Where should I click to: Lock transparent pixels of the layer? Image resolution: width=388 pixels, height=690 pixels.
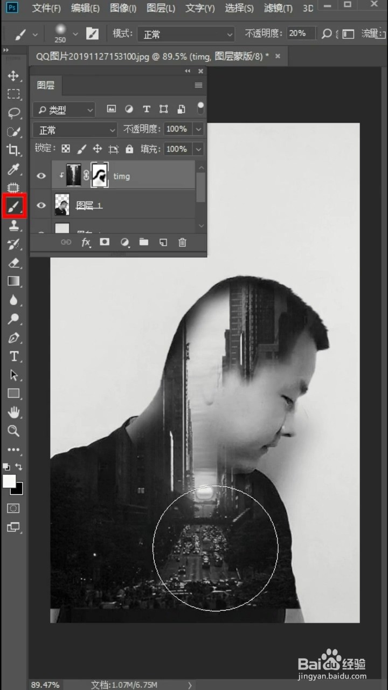pyautogui.click(x=65, y=149)
